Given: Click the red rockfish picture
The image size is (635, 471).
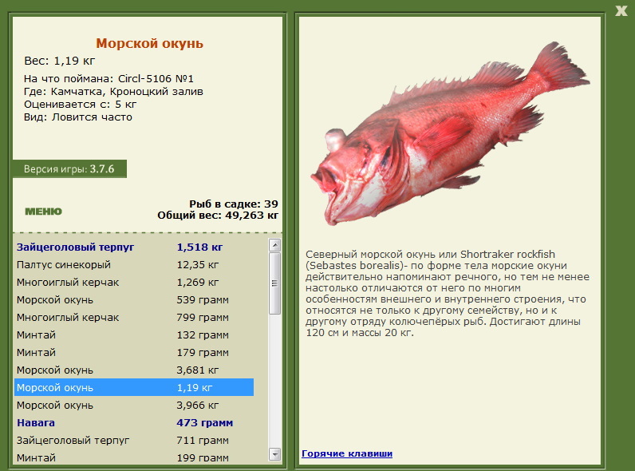Looking at the screenshot, I should (449, 134).
